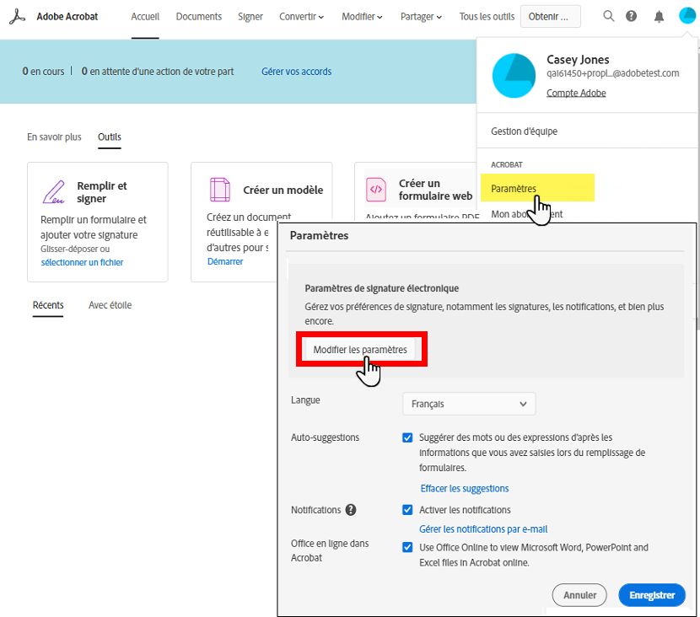The height and width of the screenshot is (617, 700).
Task: Click the Créer un formulaire web title
Action: (x=435, y=190)
